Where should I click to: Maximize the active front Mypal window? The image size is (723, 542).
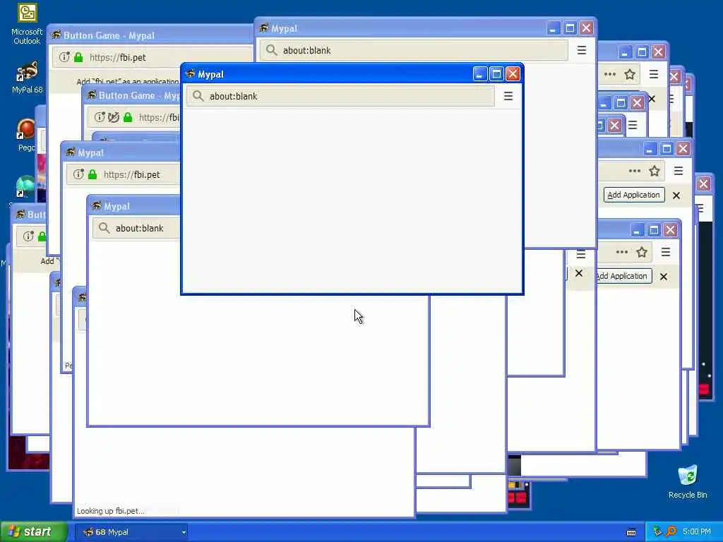(x=496, y=73)
